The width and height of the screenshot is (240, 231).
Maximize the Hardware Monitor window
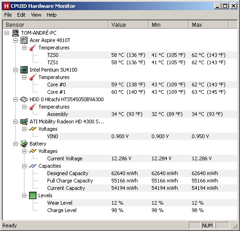click(225, 6)
